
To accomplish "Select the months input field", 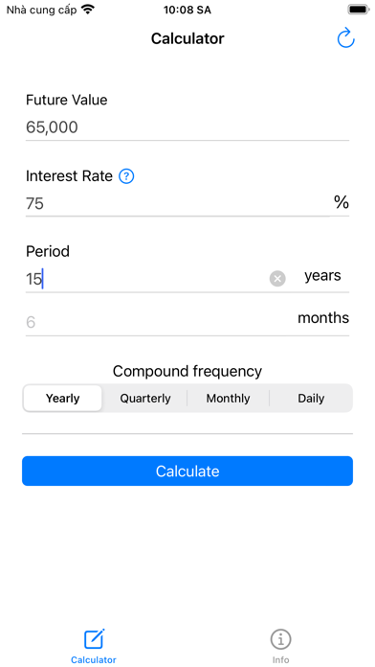I will coord(159,322).
